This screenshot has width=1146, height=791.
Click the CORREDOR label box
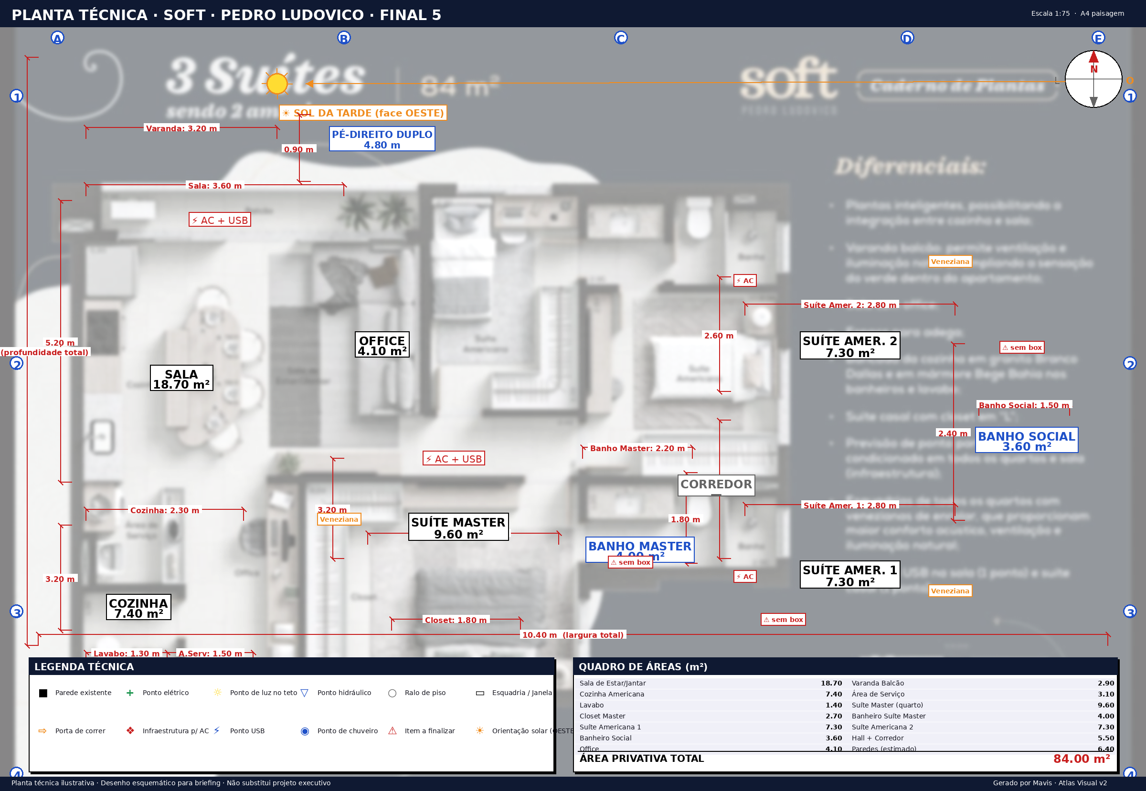[x=716, y=485]
